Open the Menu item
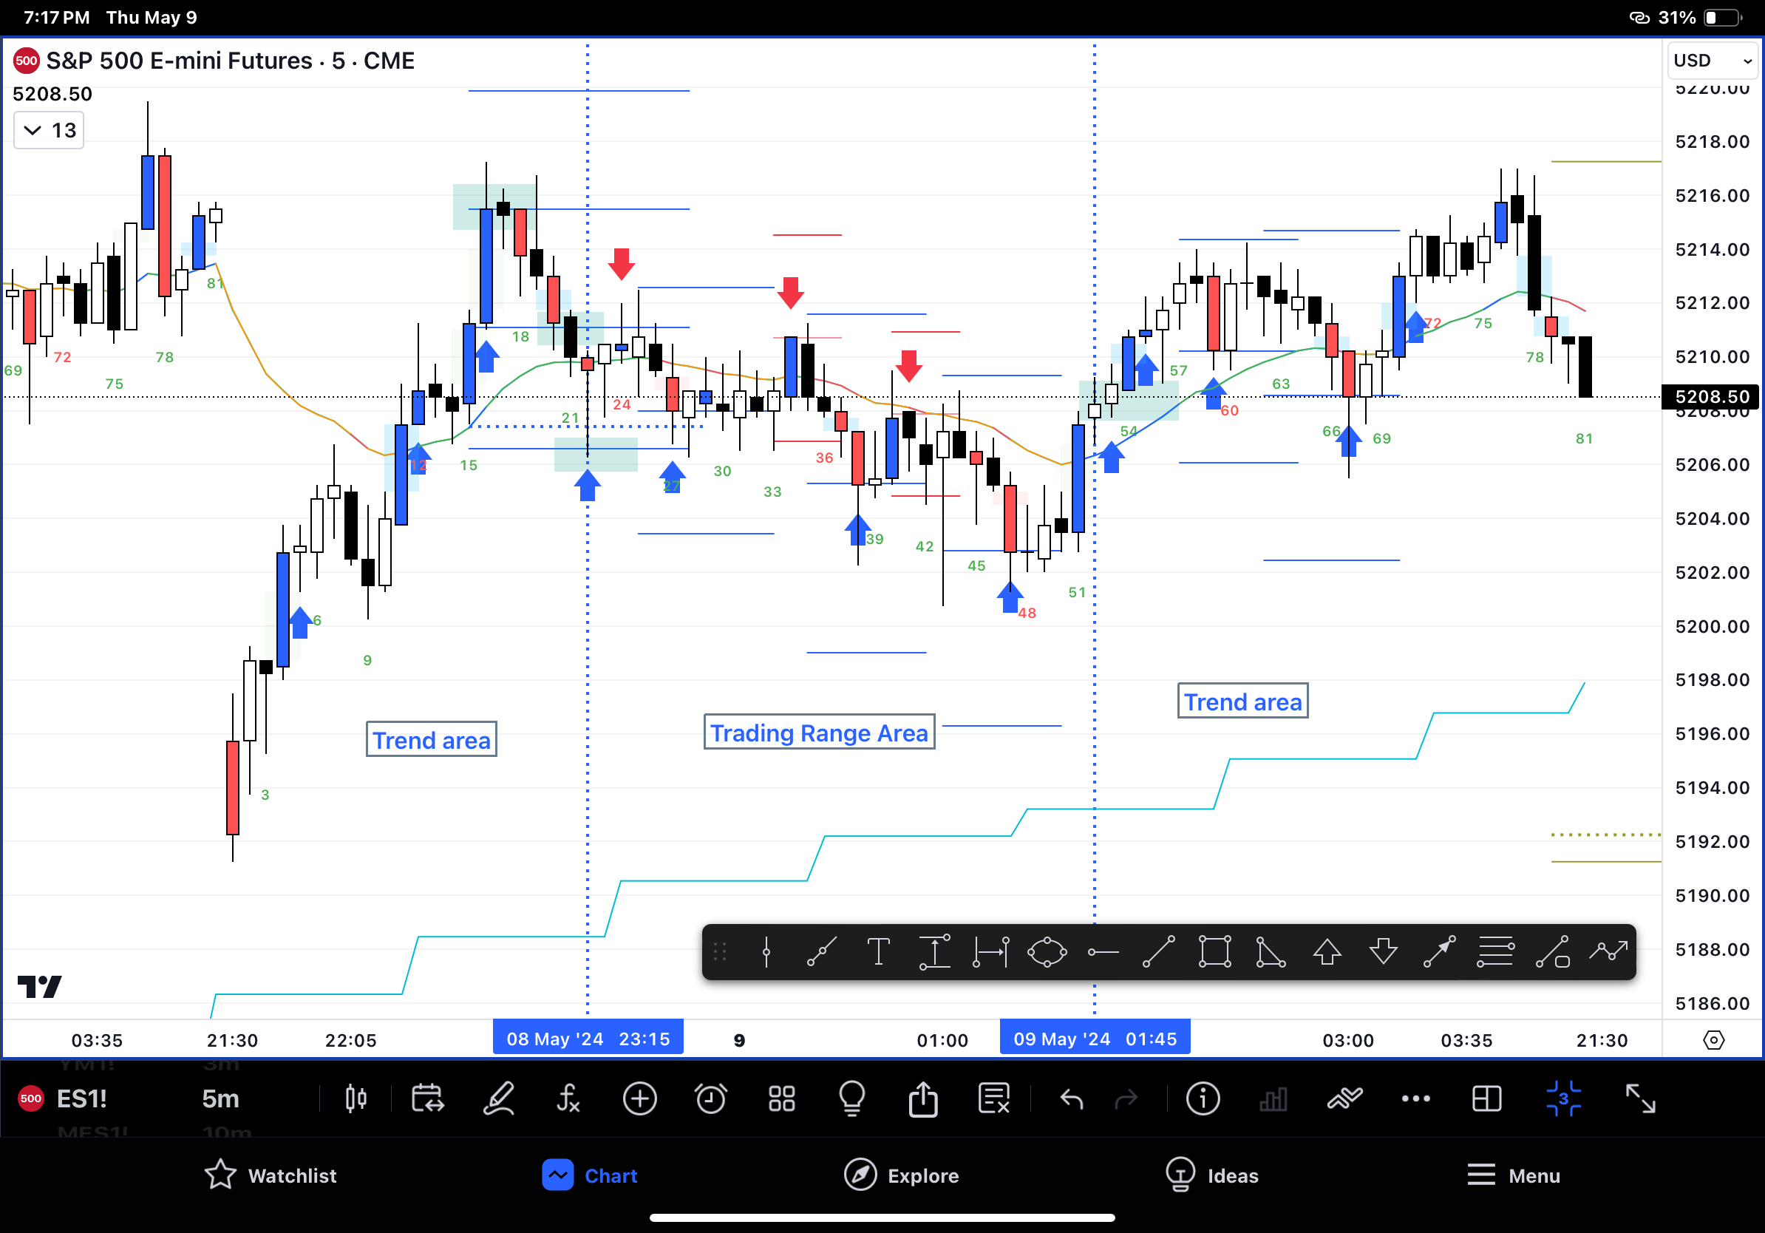Screen dimensions: 1765x1233 1513,1175
